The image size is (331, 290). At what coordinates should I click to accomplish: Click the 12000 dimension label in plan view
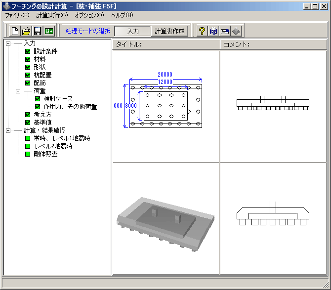165,82
